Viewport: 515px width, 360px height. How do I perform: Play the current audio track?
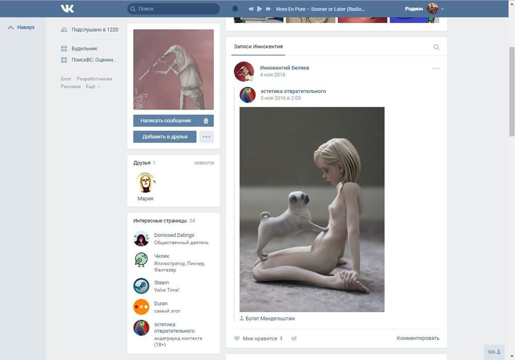[260, 9]
